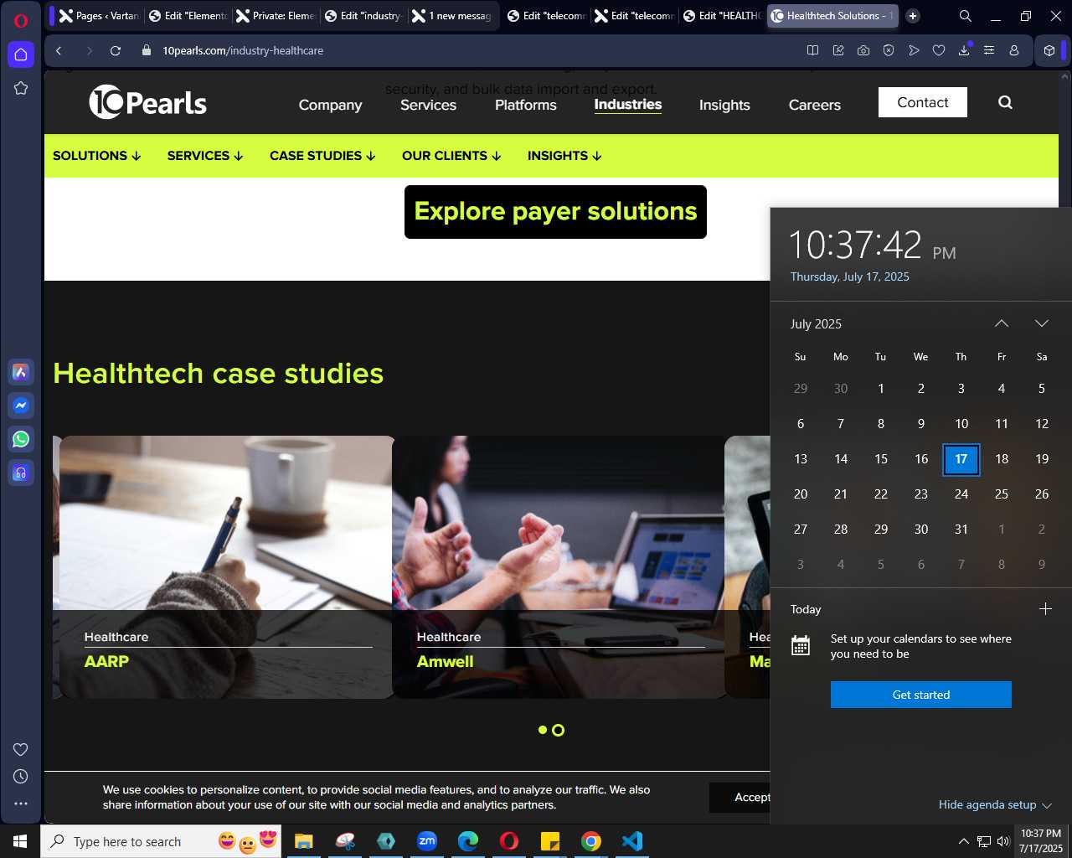Click the address bar URL

pos(243,50)
